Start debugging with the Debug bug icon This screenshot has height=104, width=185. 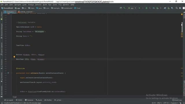click(x=147, y=8)
